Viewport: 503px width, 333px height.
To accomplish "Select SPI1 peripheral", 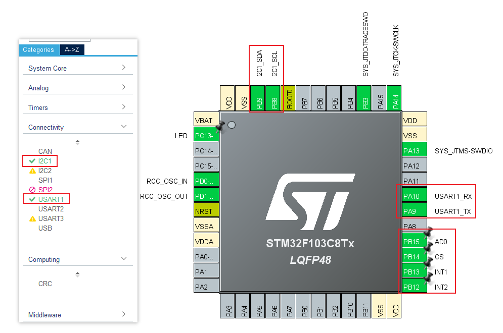I will pos(45,180).
